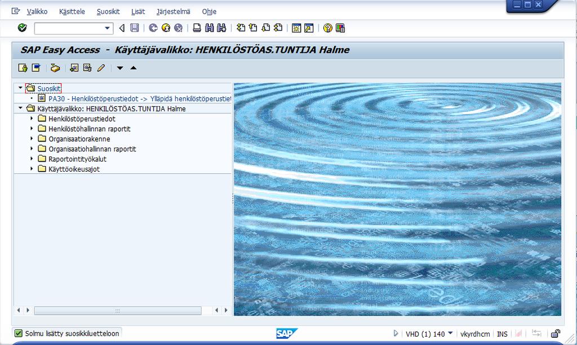Screen dimensions: 577x345
Task: Open the Ohje menu
Action: 209,11
